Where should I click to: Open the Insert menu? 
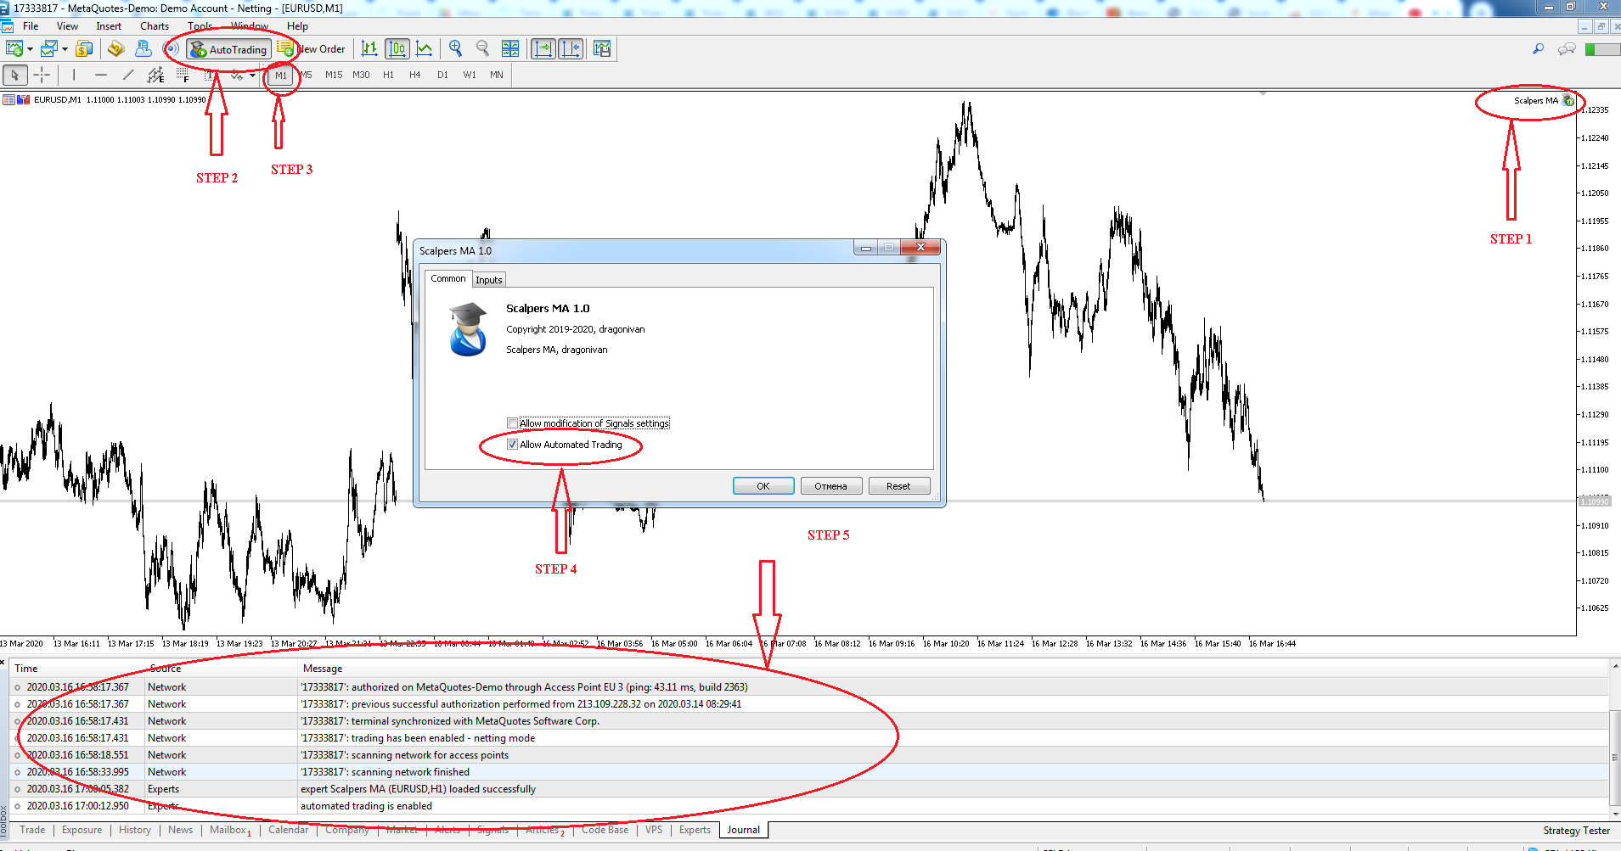(x=109, y=26)
